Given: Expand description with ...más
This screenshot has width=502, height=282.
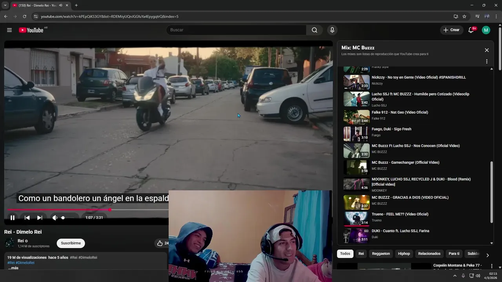Looking at the screenshot, I should [x=13, y=268].
